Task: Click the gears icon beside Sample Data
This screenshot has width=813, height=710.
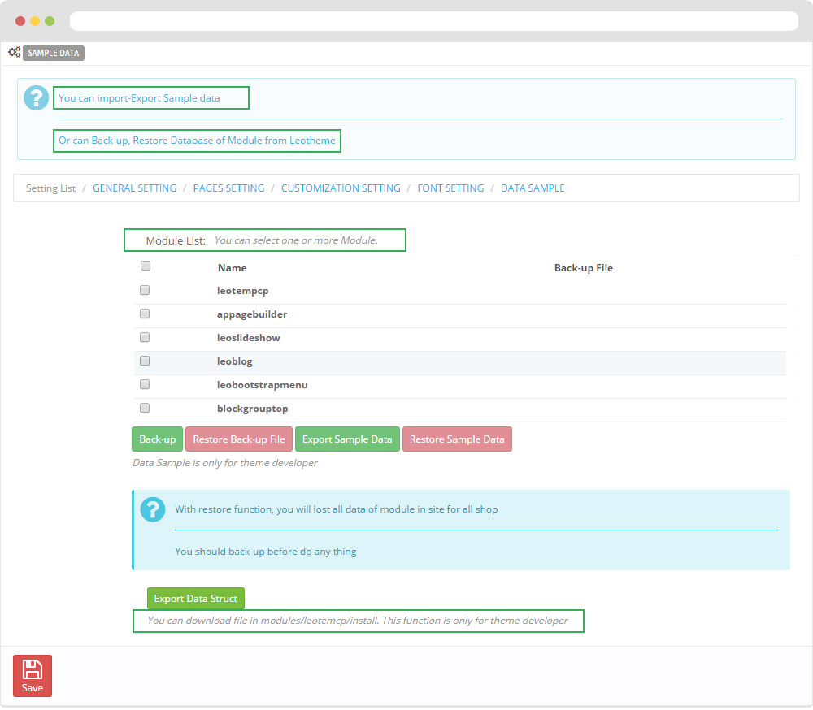Action: pos(14,53)
